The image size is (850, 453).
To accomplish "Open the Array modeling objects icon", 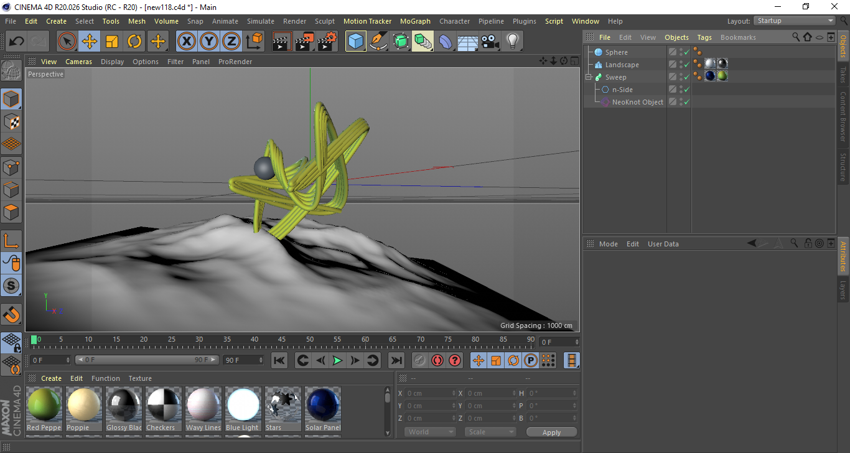I will click(x=423, y=42).
